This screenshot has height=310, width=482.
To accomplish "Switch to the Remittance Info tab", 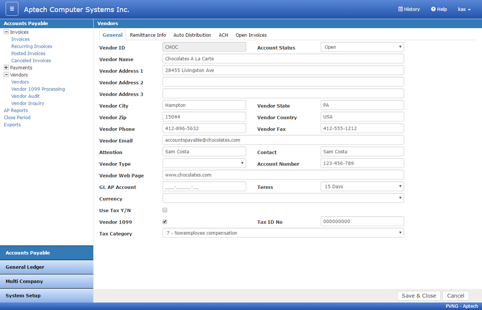I will point(148,35).
